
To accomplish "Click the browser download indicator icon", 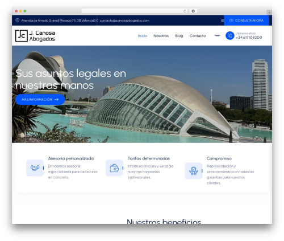I will [193, 11].
